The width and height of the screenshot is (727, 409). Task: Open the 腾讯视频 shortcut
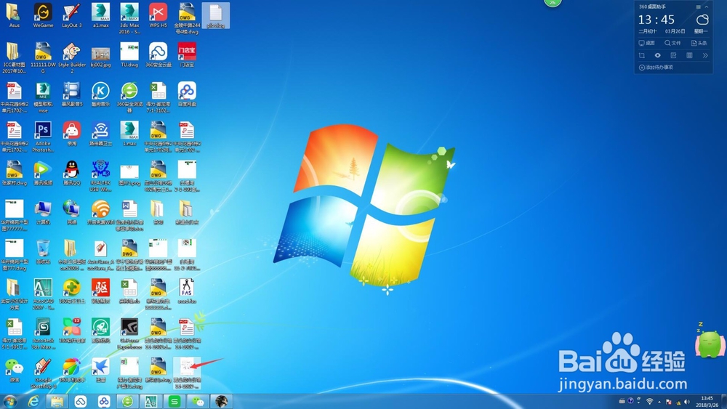(x=43, y=173)
